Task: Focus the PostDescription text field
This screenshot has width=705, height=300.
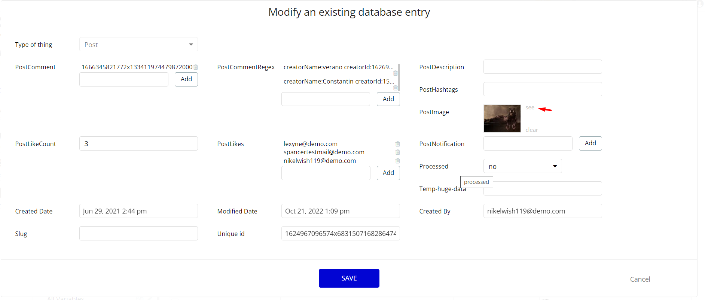Action: pos(542,67)
